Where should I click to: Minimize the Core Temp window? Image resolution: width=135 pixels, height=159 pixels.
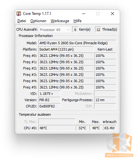point(84,14)
